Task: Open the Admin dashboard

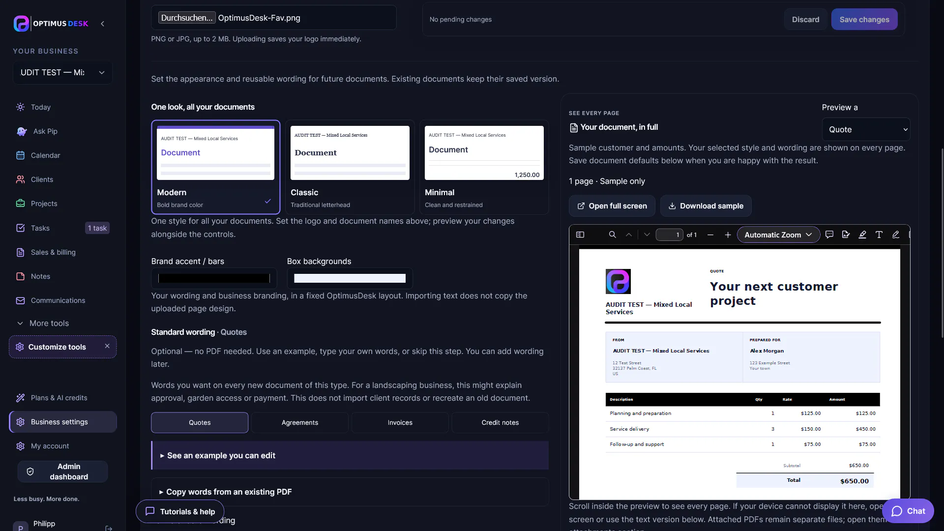Action: coord(62,472)
